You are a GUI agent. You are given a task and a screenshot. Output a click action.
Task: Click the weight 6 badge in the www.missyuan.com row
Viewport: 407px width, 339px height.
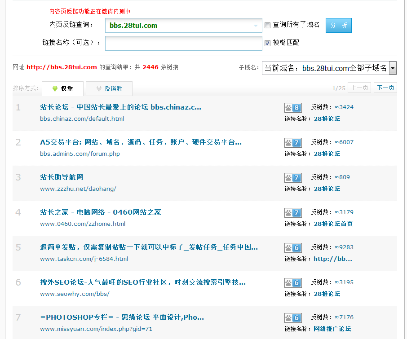click(293, 318)
